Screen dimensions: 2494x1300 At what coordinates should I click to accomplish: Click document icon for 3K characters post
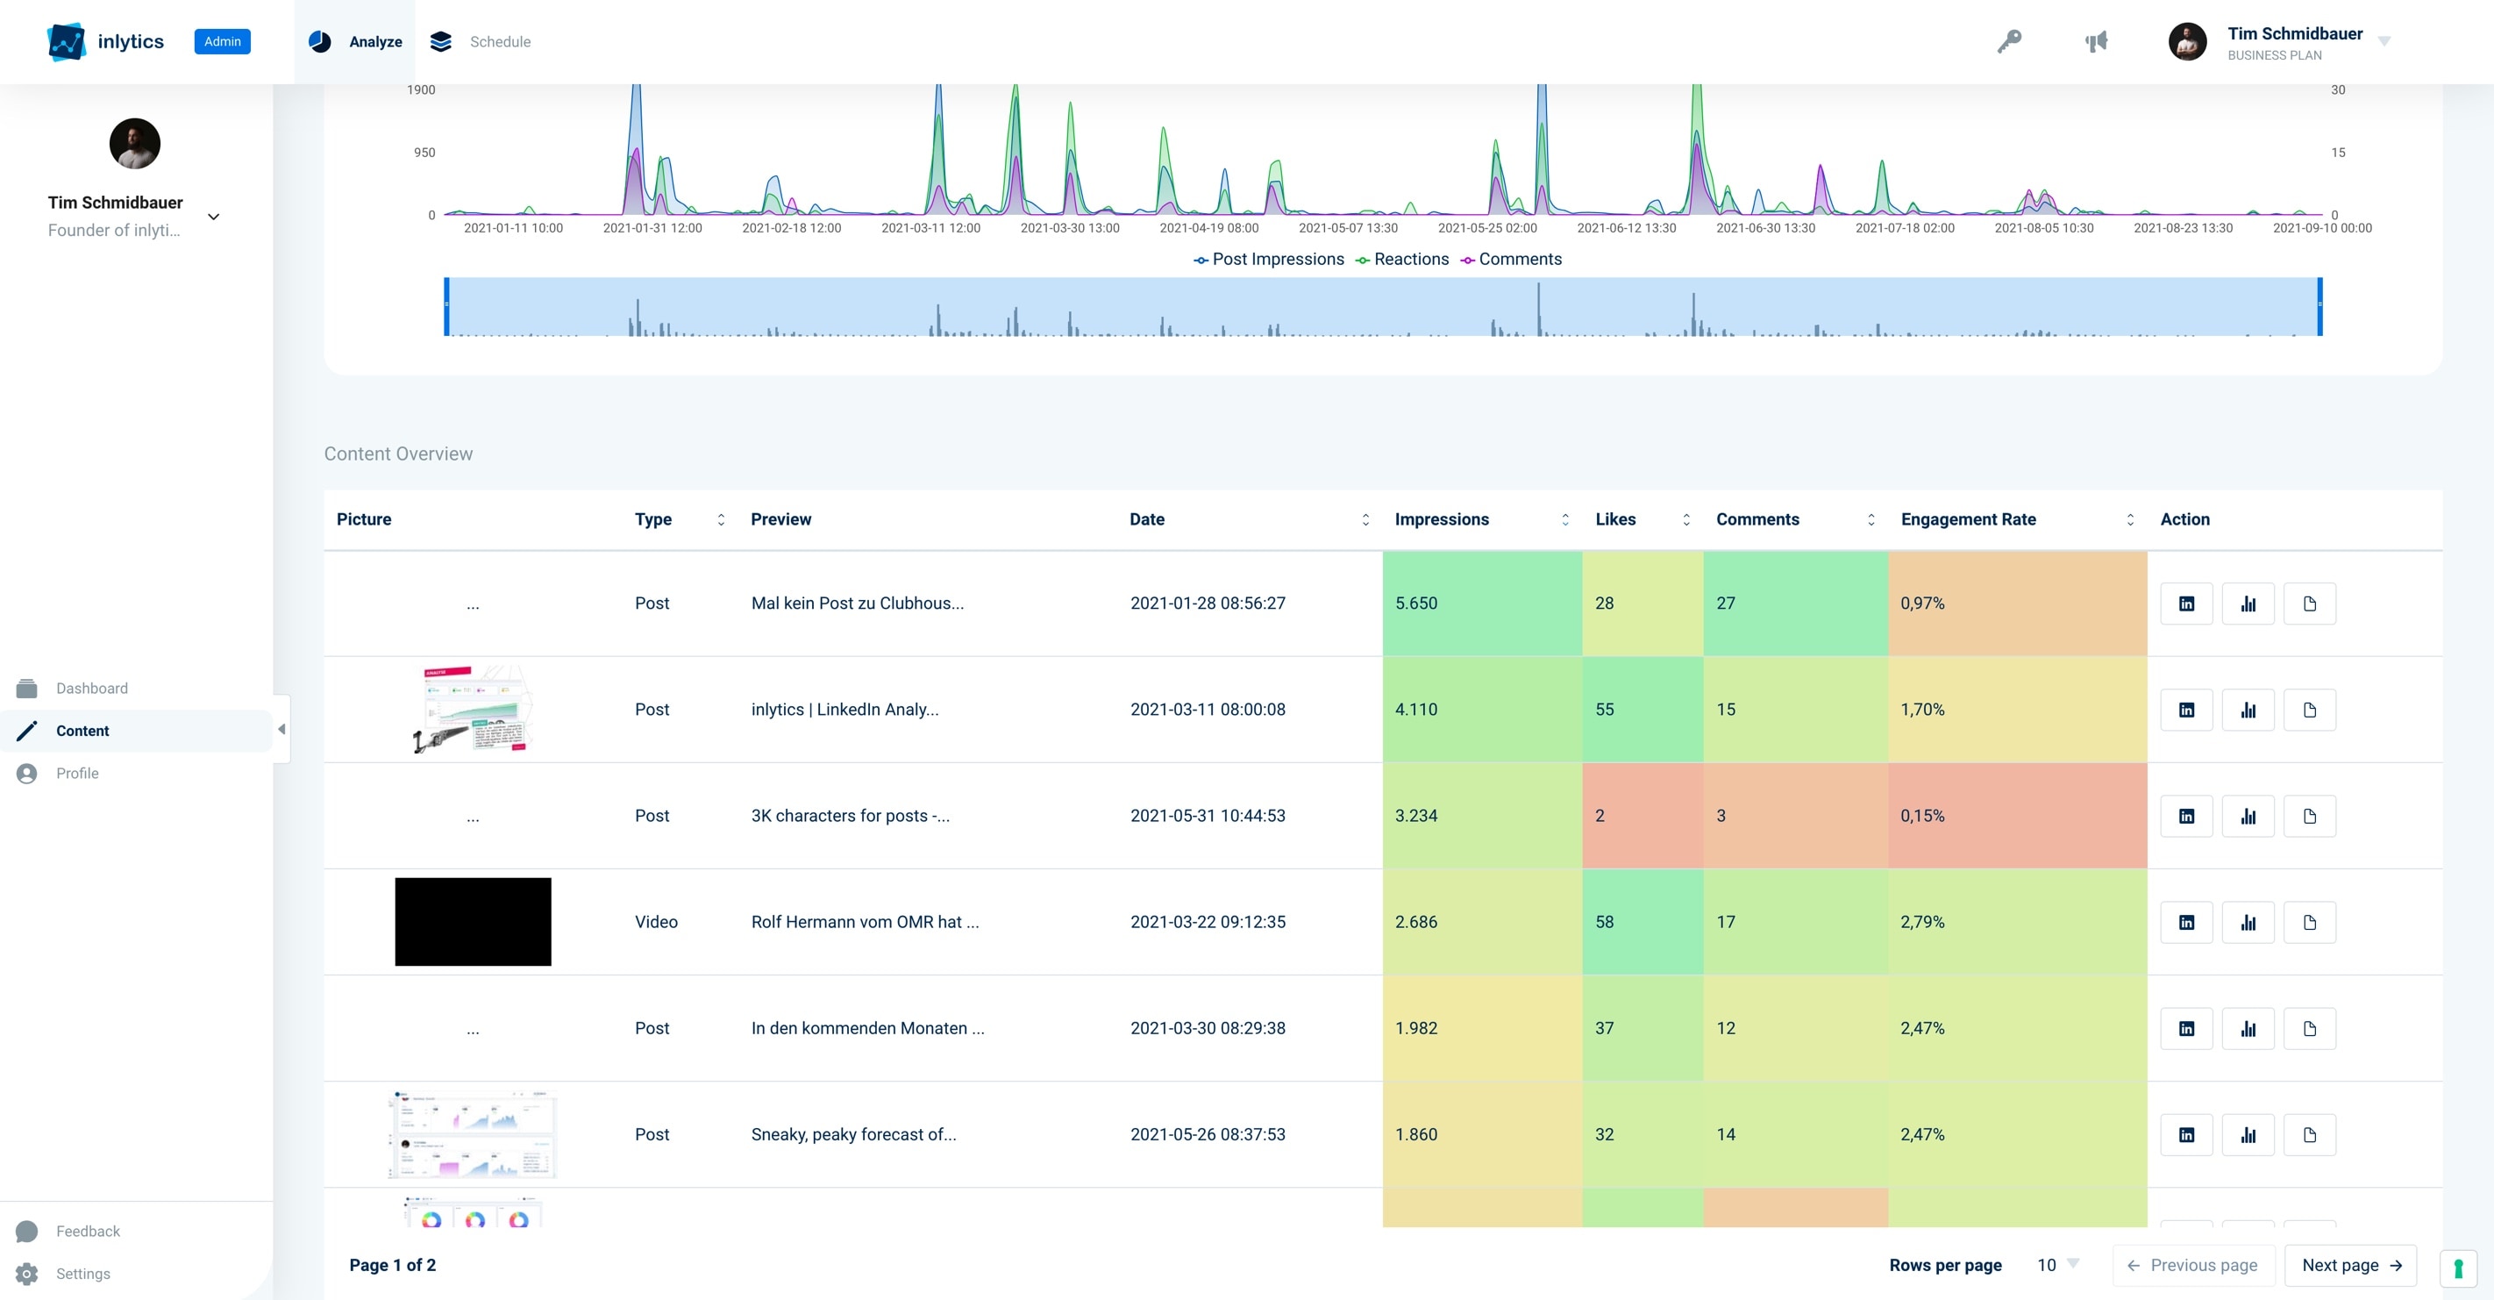point(2309,817)
